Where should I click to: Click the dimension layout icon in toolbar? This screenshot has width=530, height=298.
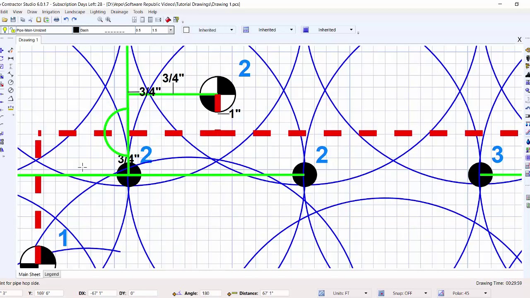point(158,20)
